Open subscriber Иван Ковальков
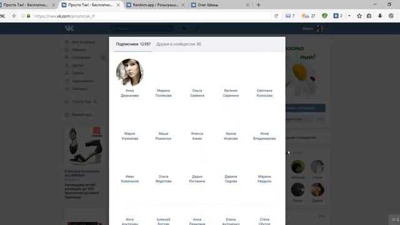Screen dimensions: 400x225 coord(129,179)
